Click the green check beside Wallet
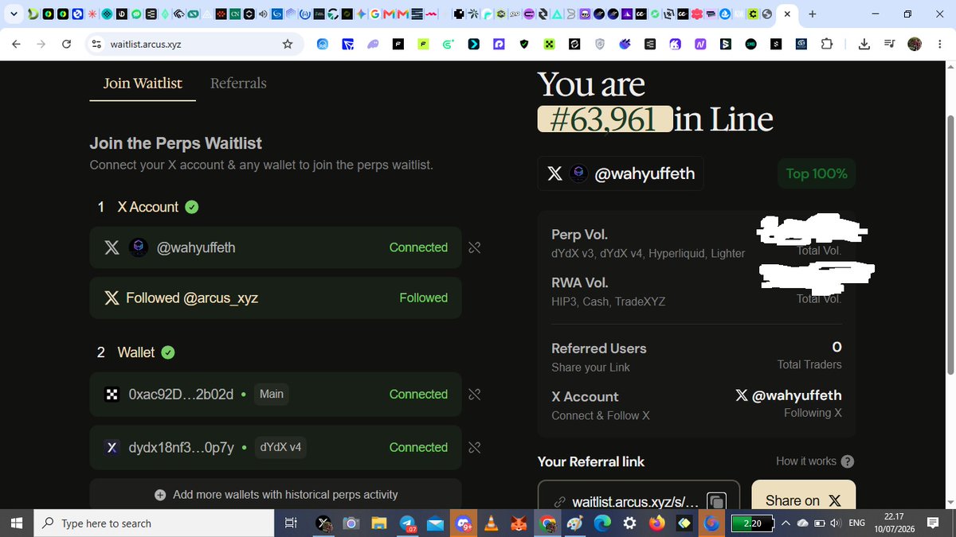This screenshot has width=956, height=537. tap(168, 352)
